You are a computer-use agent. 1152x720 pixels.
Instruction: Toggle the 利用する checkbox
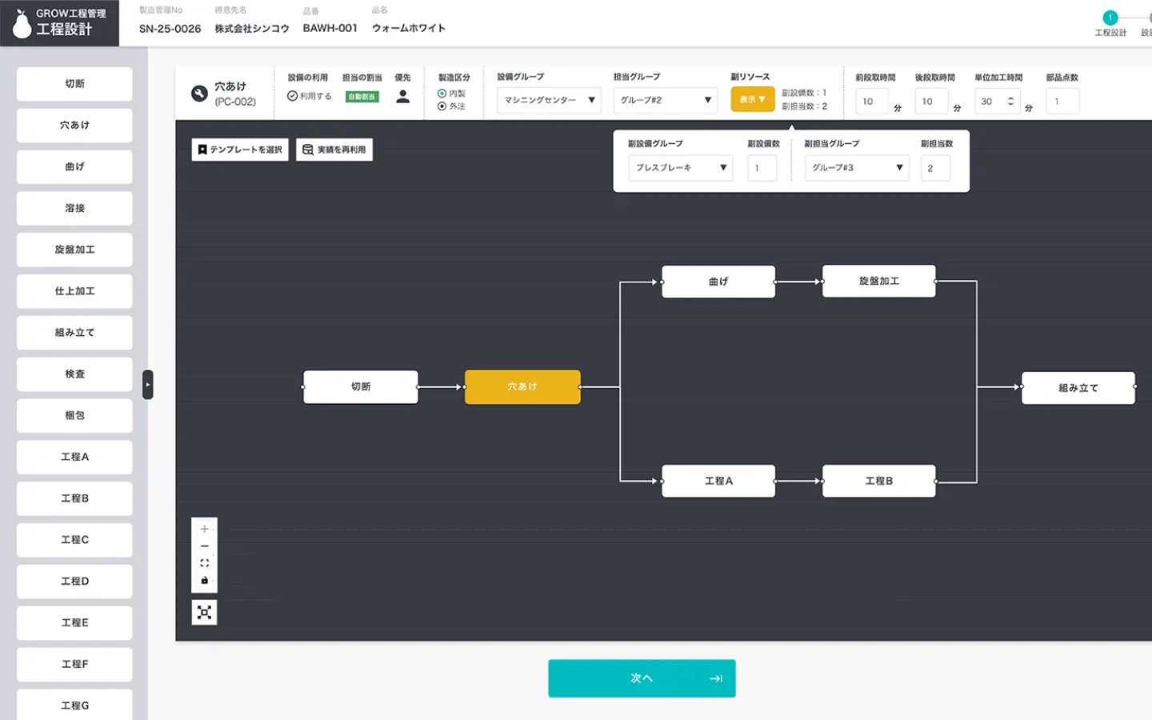point(293,96)
